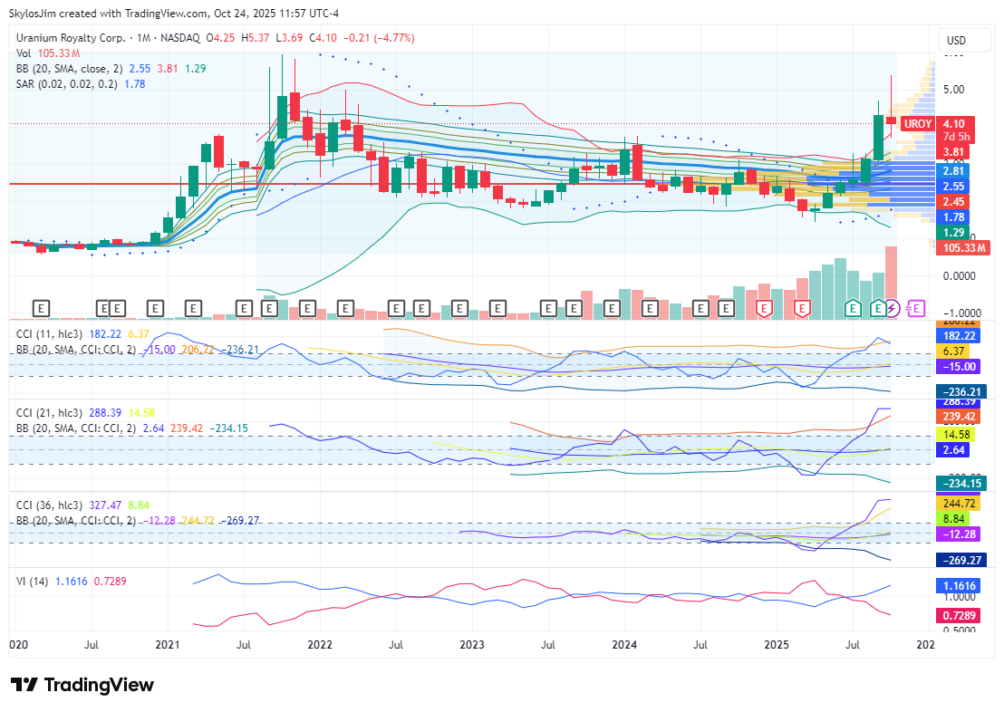Click the earnings E marker above Mar 2022
Screen dimensions: 1004x712
coord(346,309)
